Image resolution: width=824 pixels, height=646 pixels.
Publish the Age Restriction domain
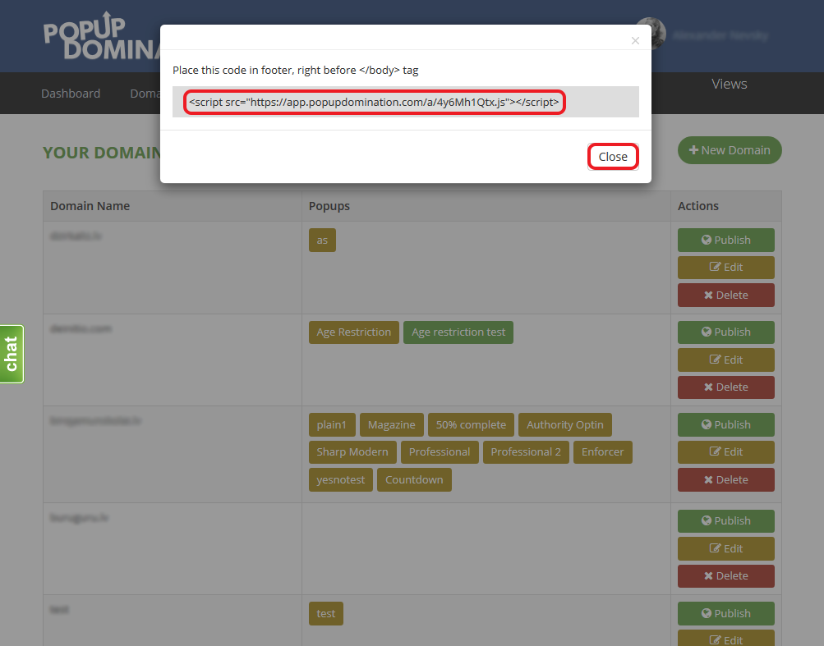725,332
